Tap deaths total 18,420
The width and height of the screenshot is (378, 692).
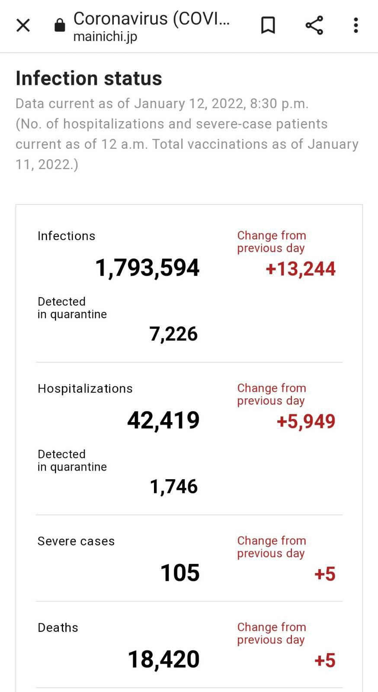(x=163, y=660)
